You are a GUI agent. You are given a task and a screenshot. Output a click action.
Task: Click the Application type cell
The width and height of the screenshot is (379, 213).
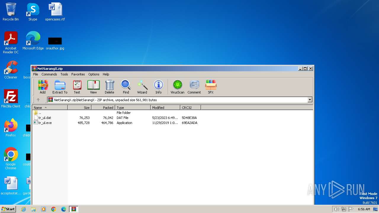(124, 123)
